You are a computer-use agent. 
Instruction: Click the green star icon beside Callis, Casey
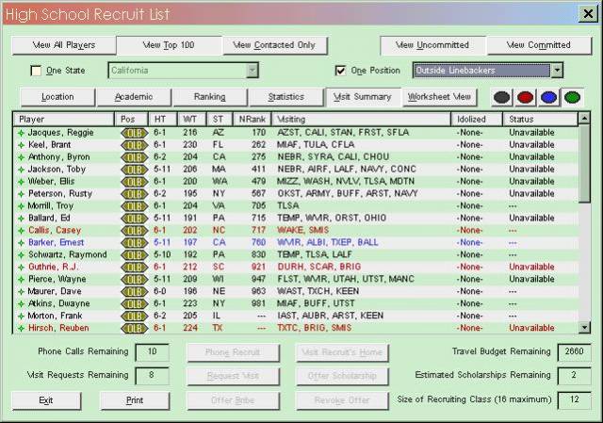click(21, 231)
